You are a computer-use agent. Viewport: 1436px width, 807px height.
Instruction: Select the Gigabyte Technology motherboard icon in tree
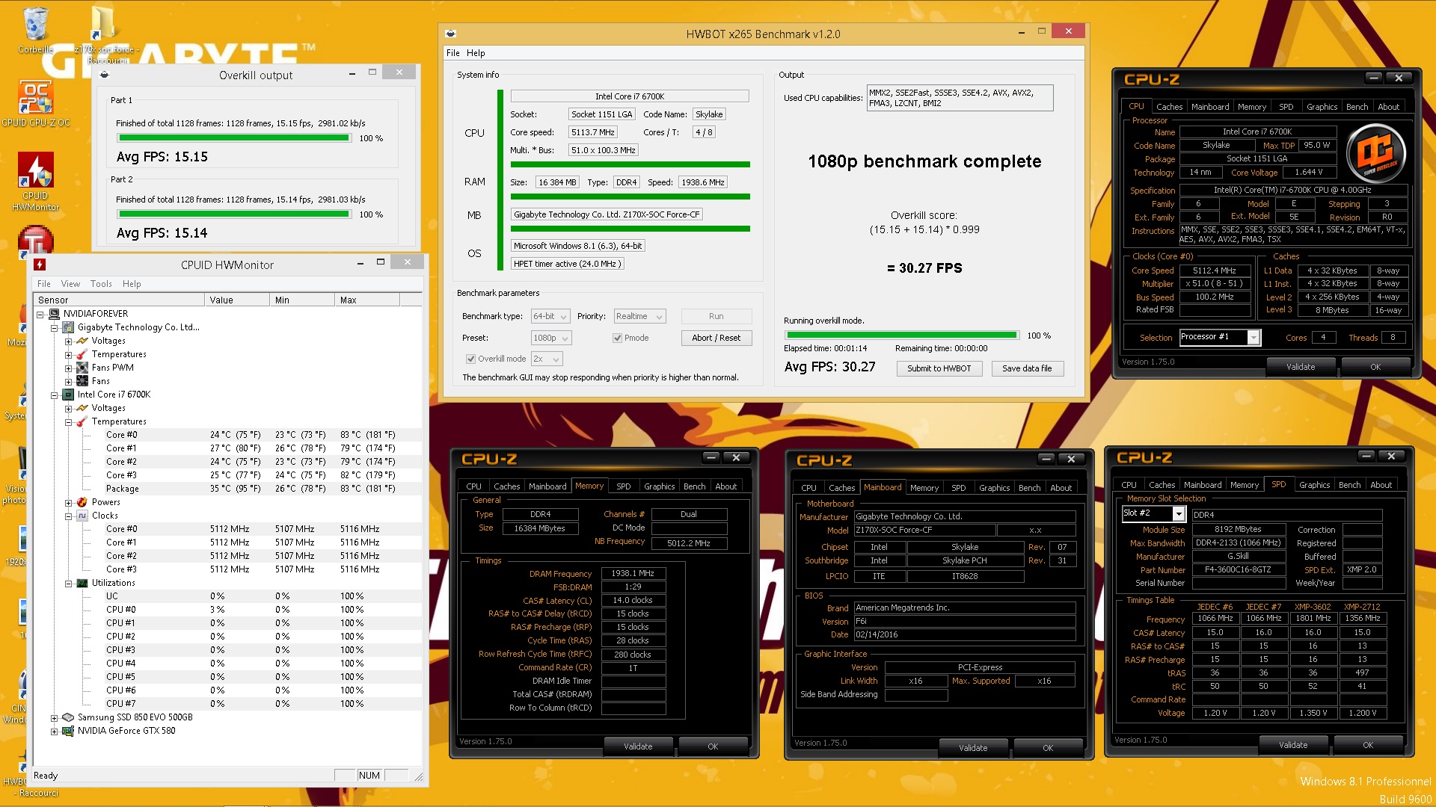[68, 327]
